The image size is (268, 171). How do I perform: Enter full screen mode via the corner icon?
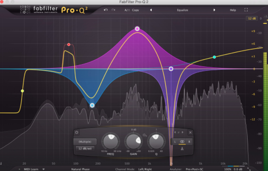pos(246,10)
